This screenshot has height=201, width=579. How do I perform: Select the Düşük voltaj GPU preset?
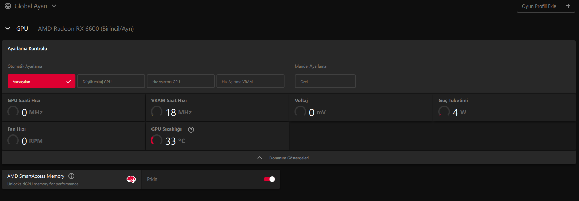pyautogui.click(x=111, y=82)
